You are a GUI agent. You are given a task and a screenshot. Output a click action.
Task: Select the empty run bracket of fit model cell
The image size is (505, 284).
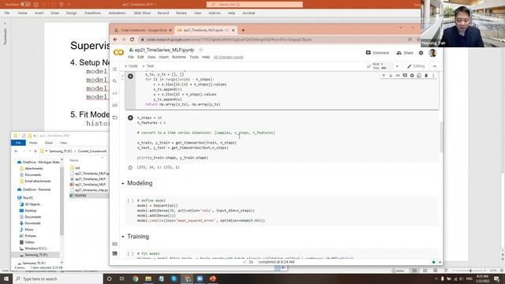tap(130, 254)
